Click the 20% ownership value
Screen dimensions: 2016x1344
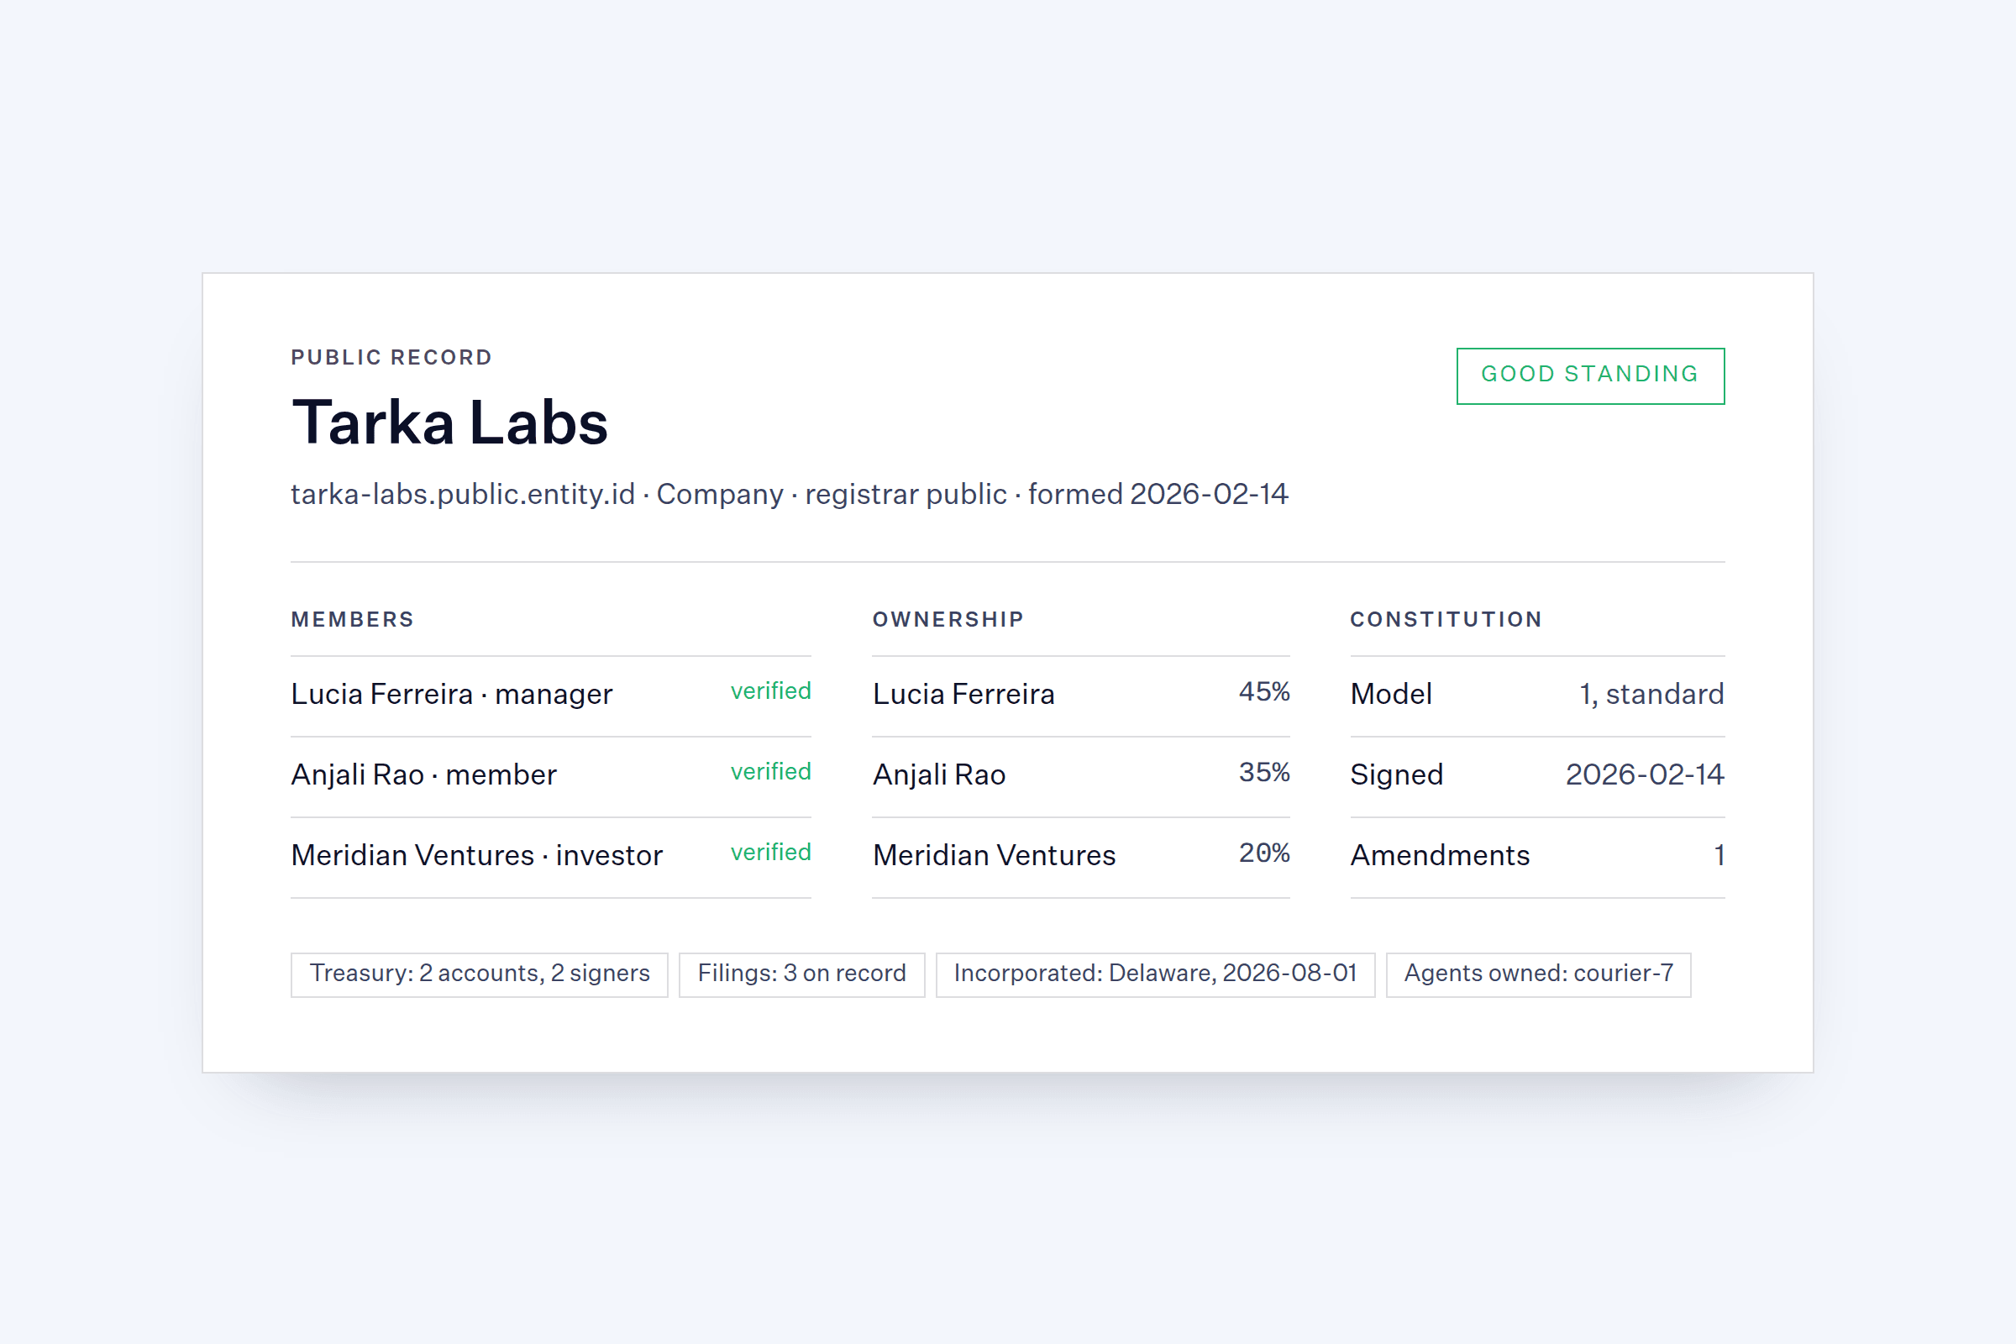pyautogui.click(x=1264, y=853)
